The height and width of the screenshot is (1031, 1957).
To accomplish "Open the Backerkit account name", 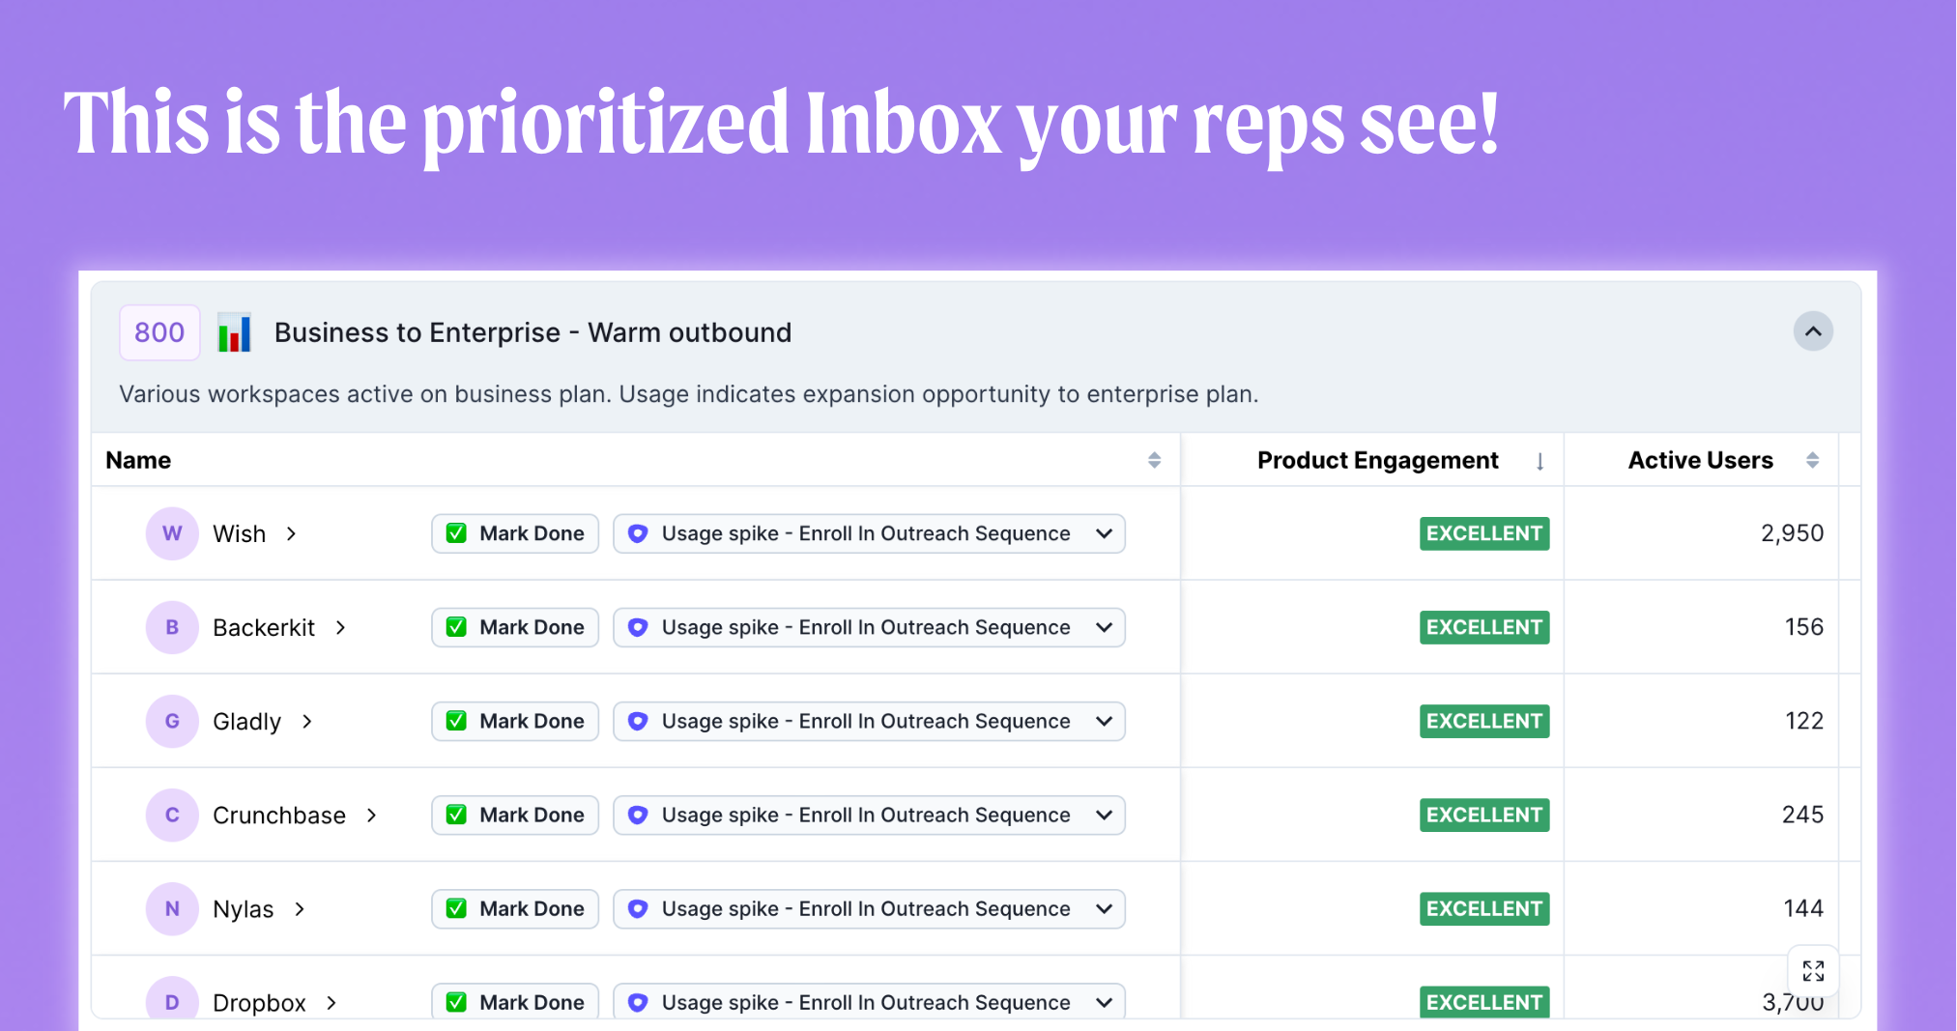I will click(264, 627).
